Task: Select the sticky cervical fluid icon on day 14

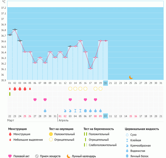Action: click(75, 110)
